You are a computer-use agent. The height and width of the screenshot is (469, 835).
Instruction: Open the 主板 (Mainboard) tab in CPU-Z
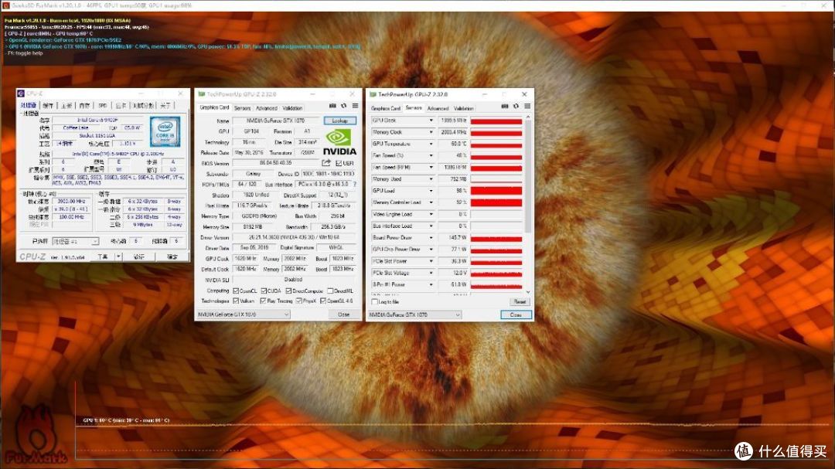tap(66, 105)
